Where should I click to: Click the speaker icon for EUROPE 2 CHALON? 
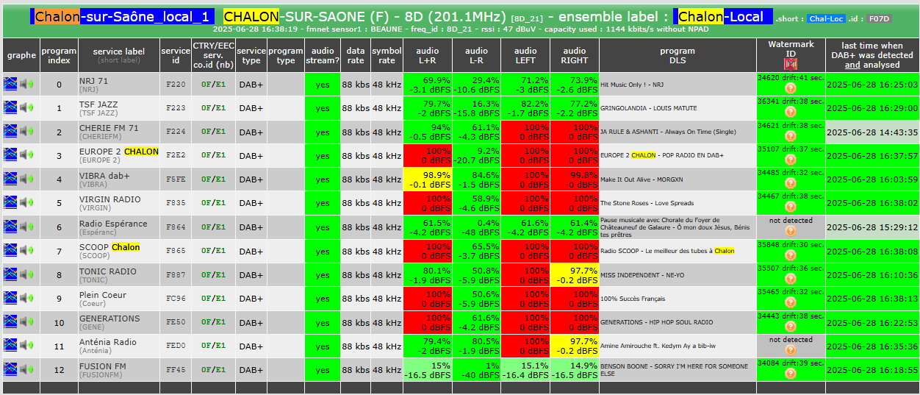[x=26, y=155]
